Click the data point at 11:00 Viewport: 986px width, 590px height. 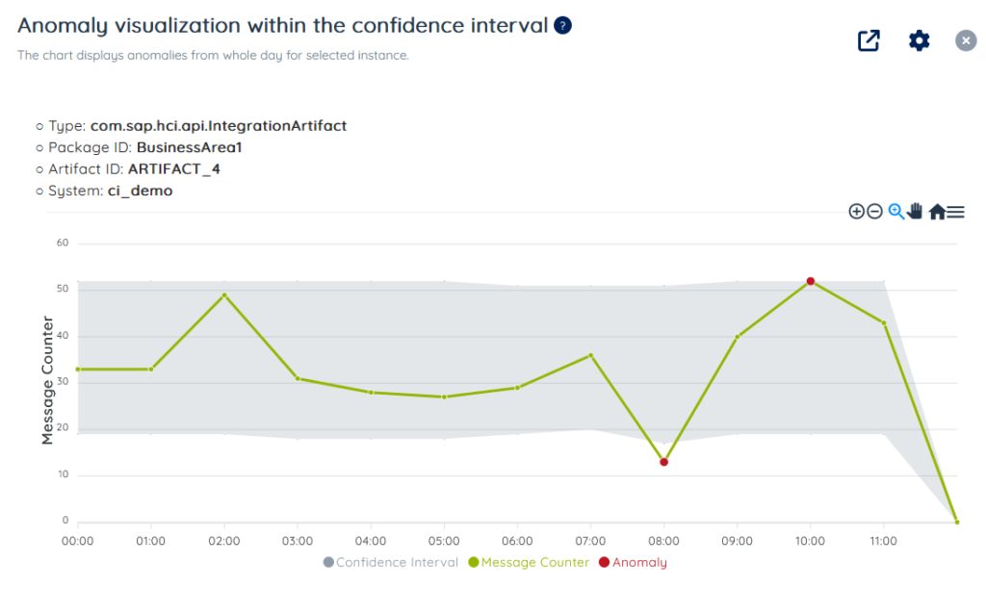884,323
